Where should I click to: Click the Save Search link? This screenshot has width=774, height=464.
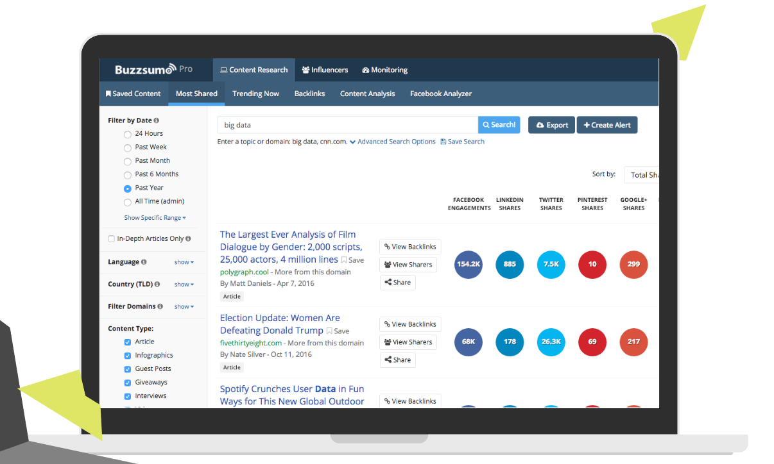click(x=462, y=142)
